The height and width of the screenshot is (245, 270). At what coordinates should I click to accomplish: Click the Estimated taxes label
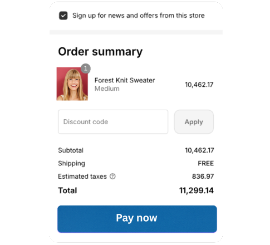click(x=82, y=177)
